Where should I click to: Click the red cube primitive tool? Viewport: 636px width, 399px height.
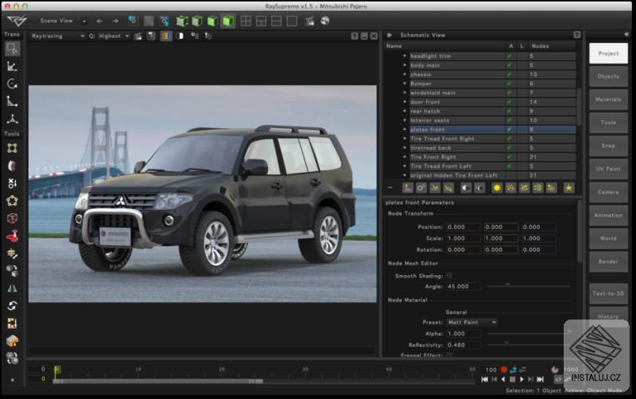coord(12,218)
